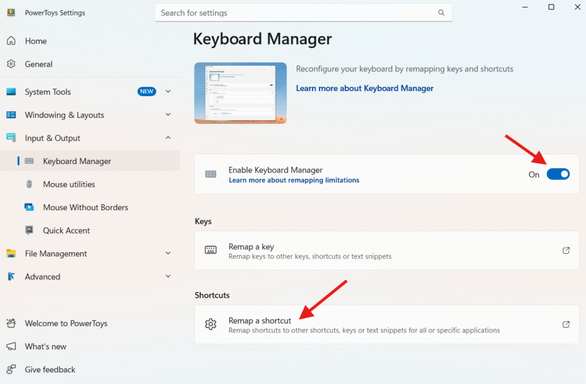This screenshot has width=586, height=384.
Task: Click the Mouse Without Borders icon
Action: (29, 207)
